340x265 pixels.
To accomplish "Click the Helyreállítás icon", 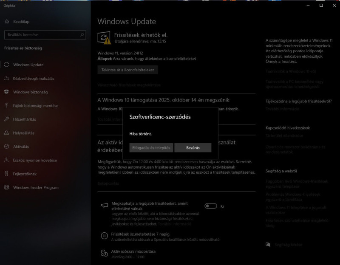I will point(6,133).
